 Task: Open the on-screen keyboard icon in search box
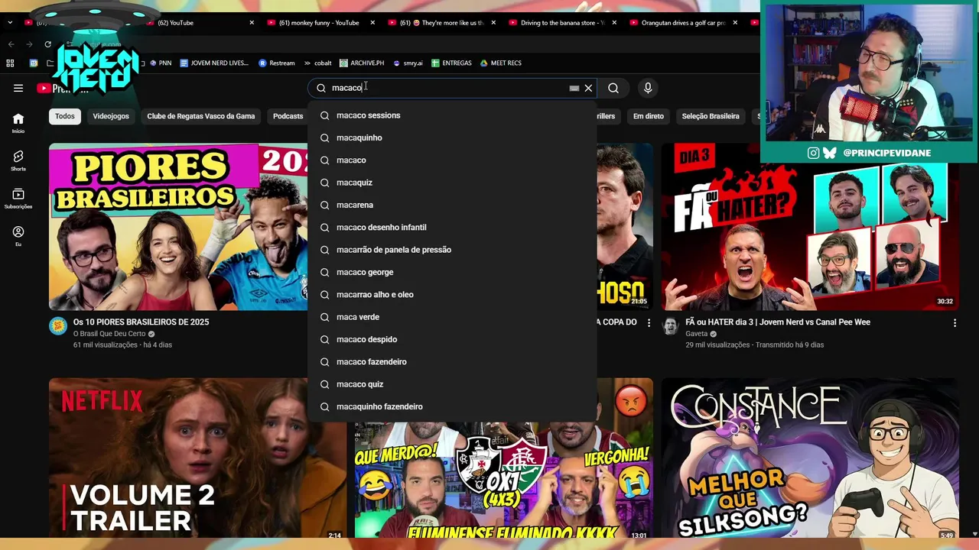pyautogui.click(x=574, y=88)
